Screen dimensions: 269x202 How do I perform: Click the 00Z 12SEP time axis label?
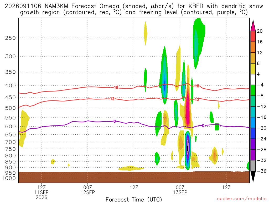coord(88,190)
